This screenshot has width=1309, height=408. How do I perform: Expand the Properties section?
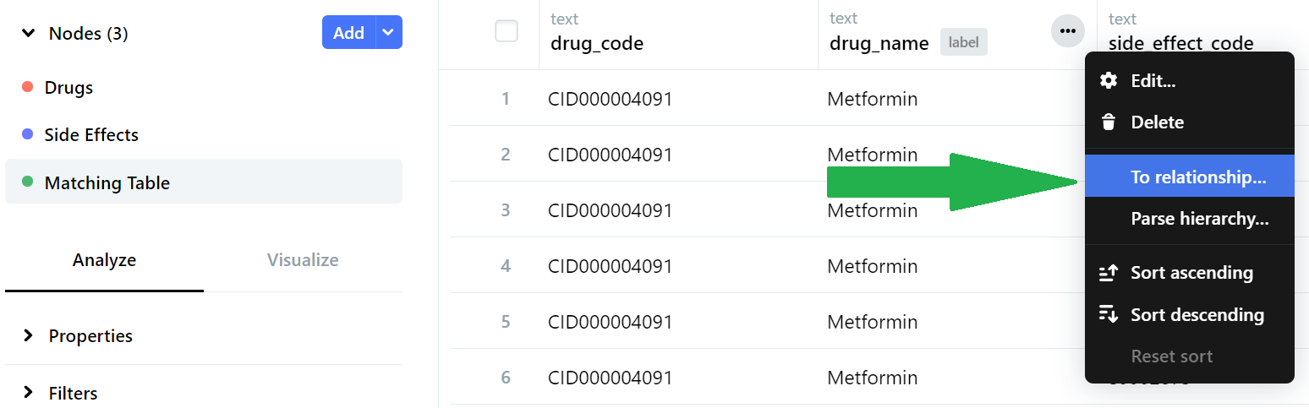click(29, 335)
